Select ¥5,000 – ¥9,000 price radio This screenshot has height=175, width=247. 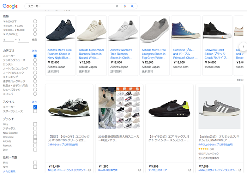point(35,25)
